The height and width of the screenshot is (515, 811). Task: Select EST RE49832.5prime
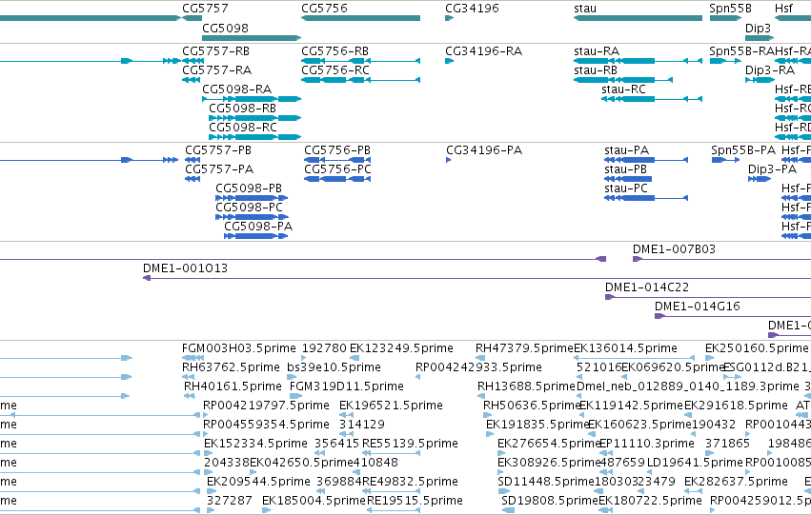(x=410, y=482)
